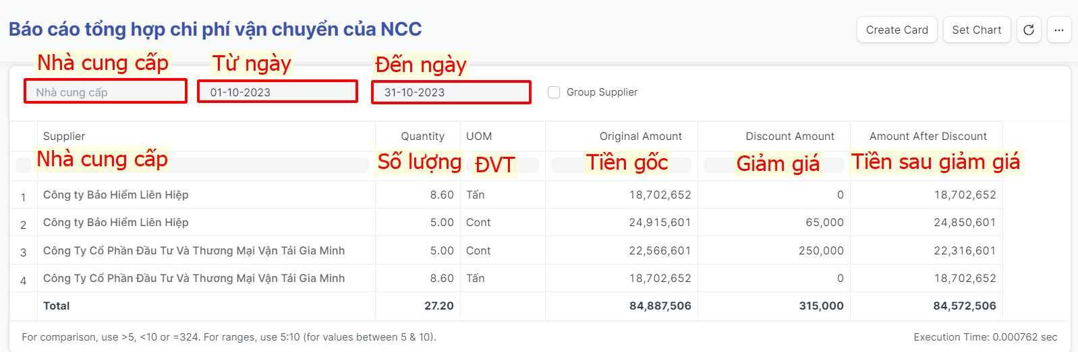Image resolution: width=1078 pixels, height=352 pixels.
Task: Sort by the Supplier column header
Action: click(x=65, y=136)
